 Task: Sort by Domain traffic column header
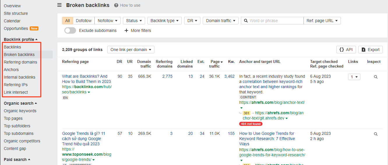point(144,64)
